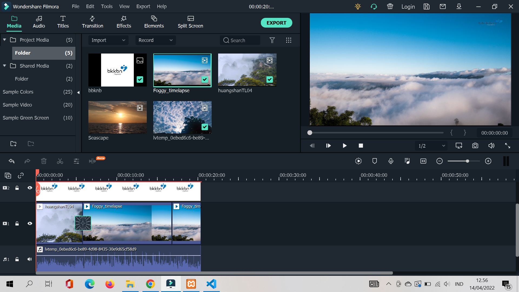Click the Login link
Screen dimensions: 519x292
tap(408, 6)
